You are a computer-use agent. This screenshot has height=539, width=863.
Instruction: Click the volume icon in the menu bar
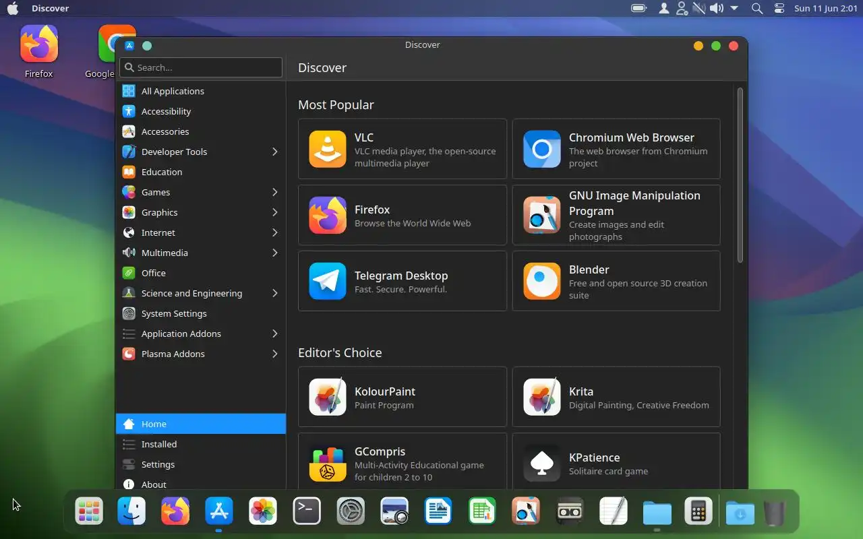coord(716,8)
